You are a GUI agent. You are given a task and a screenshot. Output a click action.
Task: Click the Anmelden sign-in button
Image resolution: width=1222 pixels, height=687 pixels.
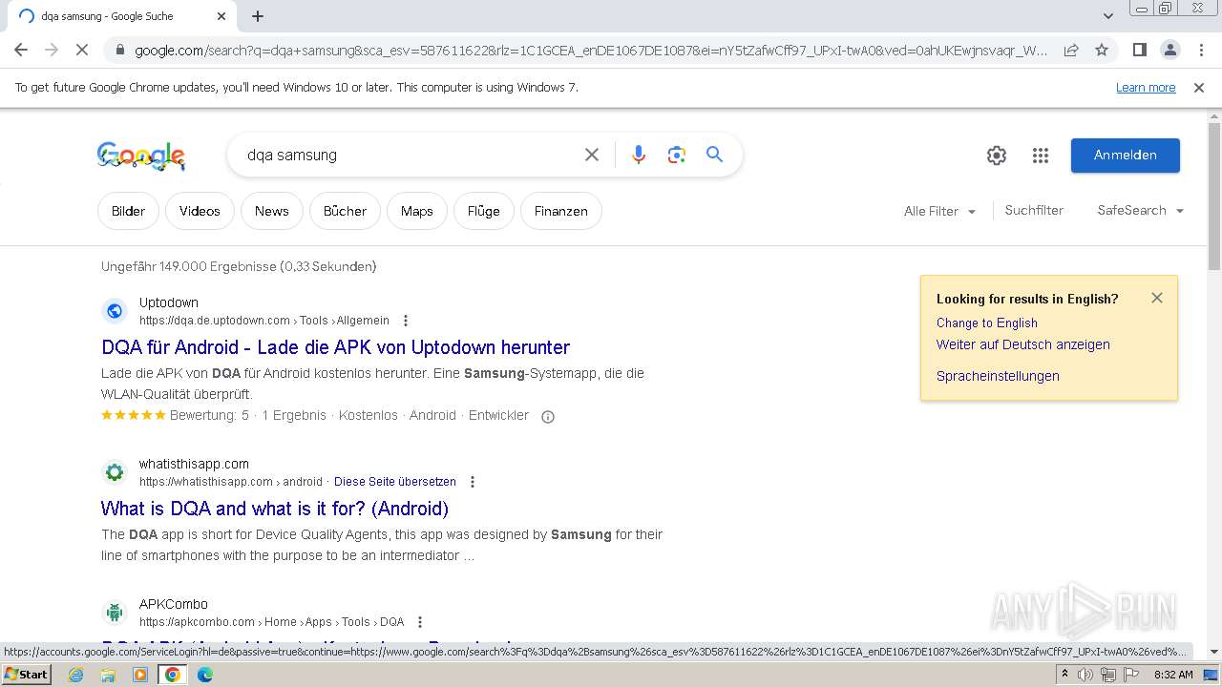(1126, 156)
